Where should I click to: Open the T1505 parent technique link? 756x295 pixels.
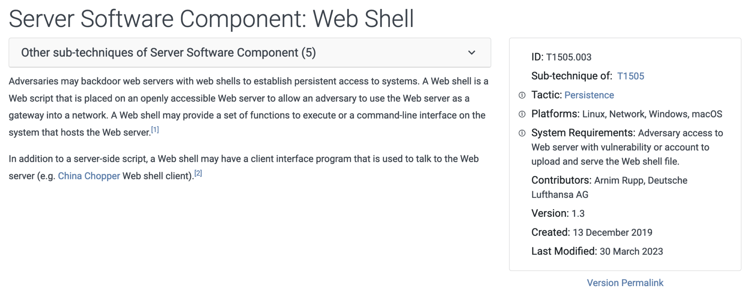(x=631, y=76)
